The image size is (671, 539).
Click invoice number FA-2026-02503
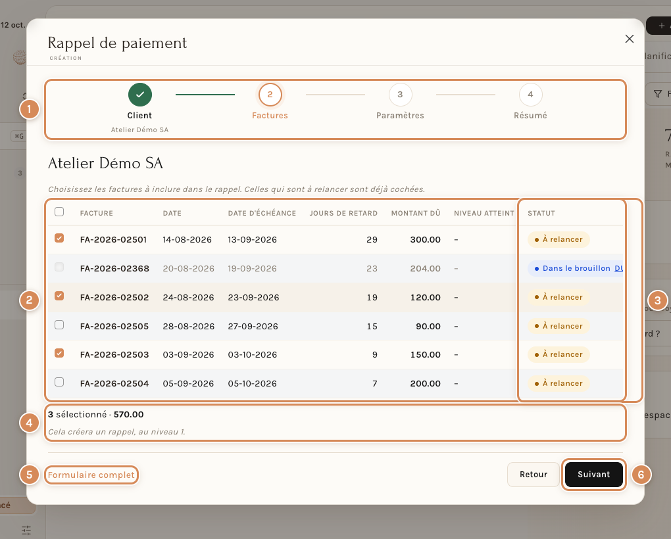[114, 355]
